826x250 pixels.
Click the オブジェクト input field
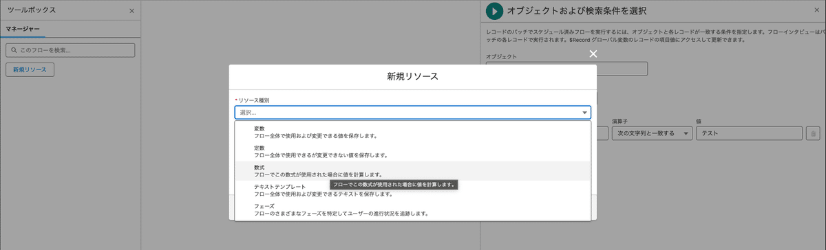coord(566,69)
